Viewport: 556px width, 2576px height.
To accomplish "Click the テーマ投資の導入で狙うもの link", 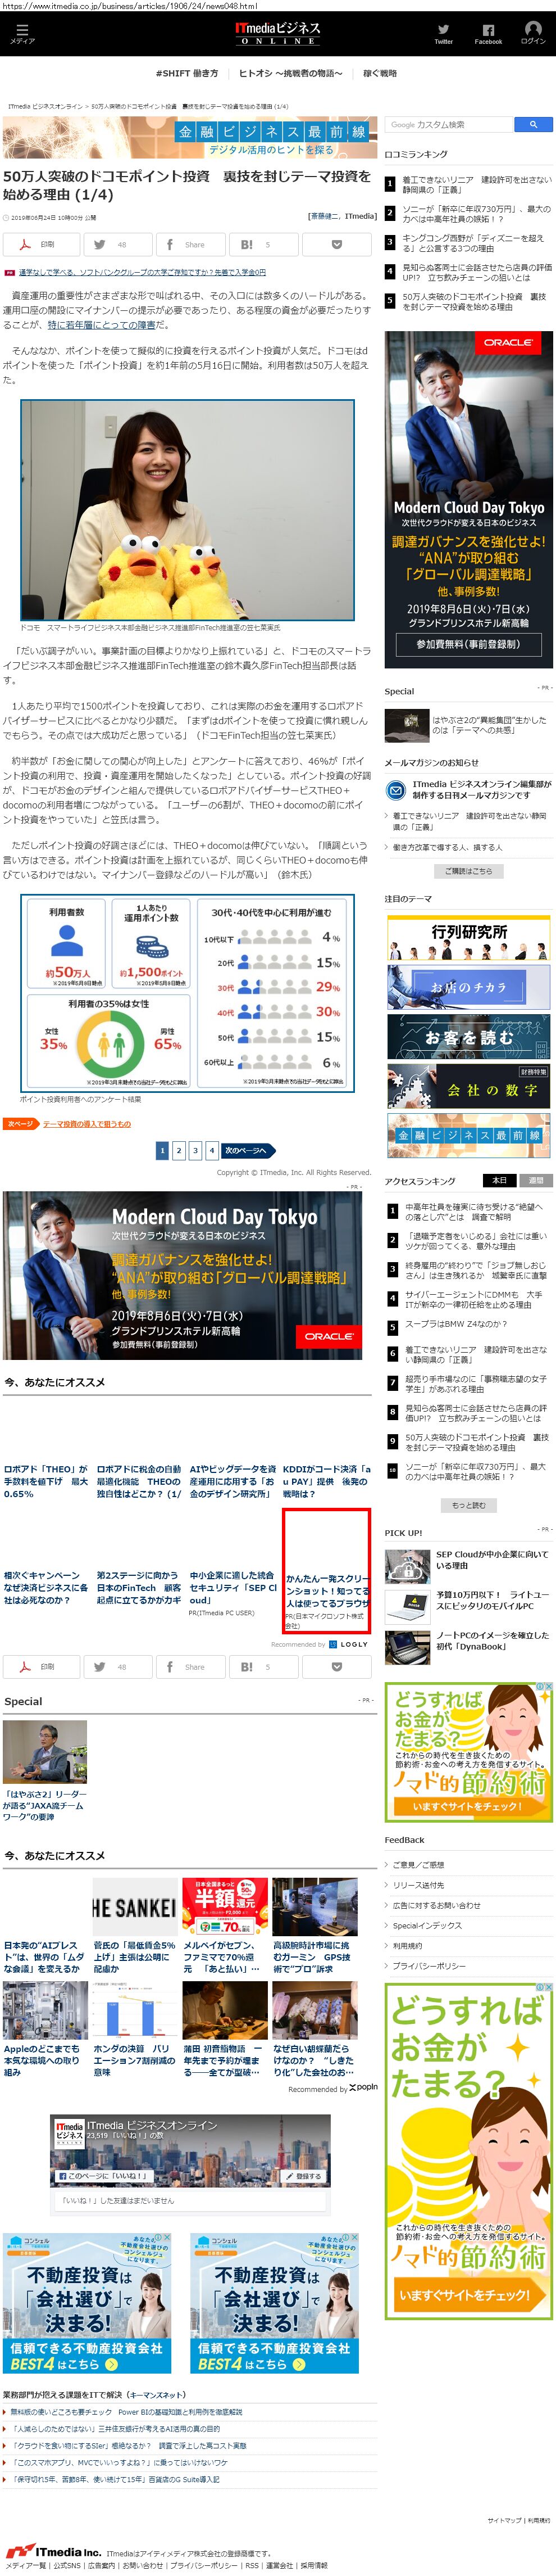I will coord(87,1123).
